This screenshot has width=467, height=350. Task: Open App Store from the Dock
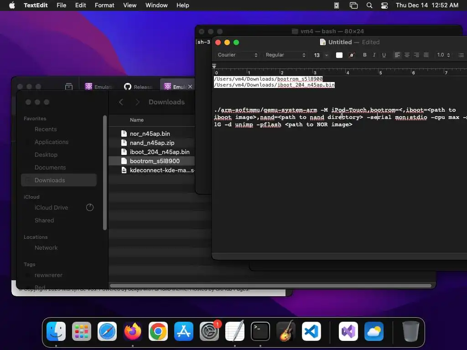click(x=184, y=331)
